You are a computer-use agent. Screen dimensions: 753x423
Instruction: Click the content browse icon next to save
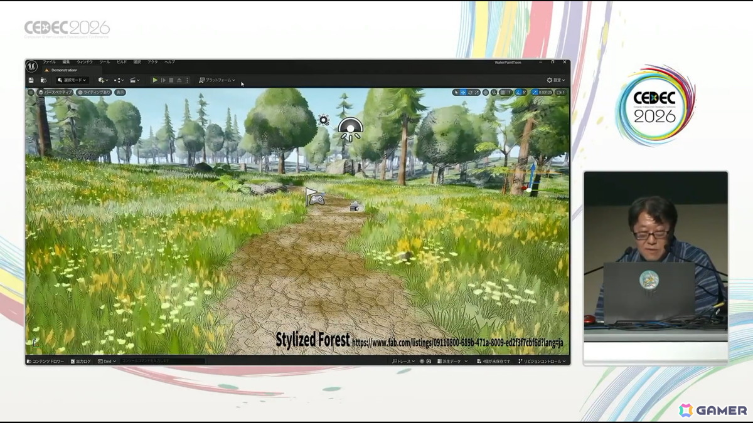pyautogui.click(x=43, y=80)
